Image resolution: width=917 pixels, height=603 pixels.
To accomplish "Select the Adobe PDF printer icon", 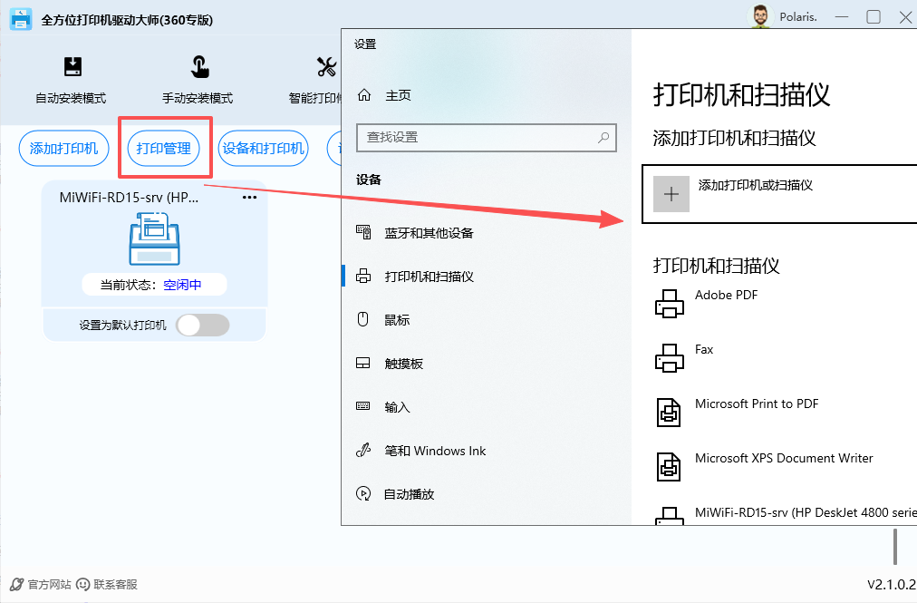I will click(669, 303).
